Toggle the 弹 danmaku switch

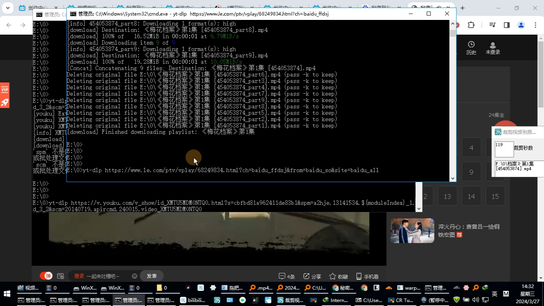click(x=46, y=276)
